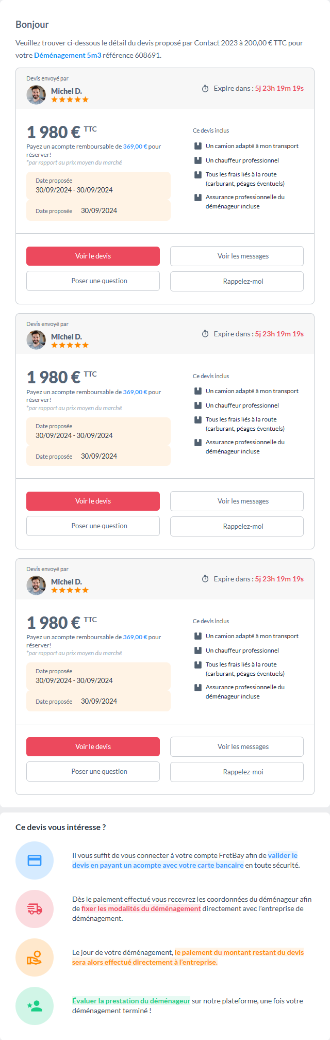
Task: Click the orange hand-with-coin payment icon
Action: [x=35, y=957]
